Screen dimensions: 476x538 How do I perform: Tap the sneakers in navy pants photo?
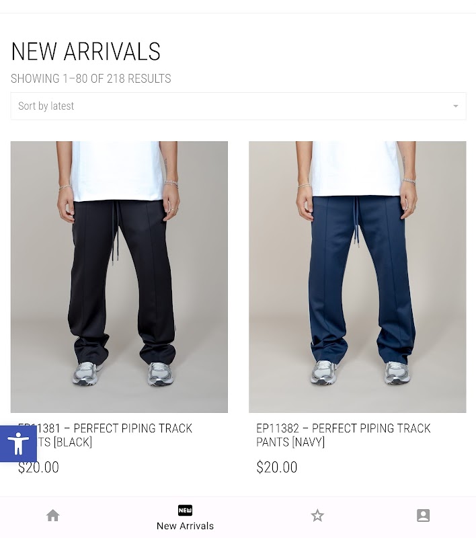pos(360,373)
